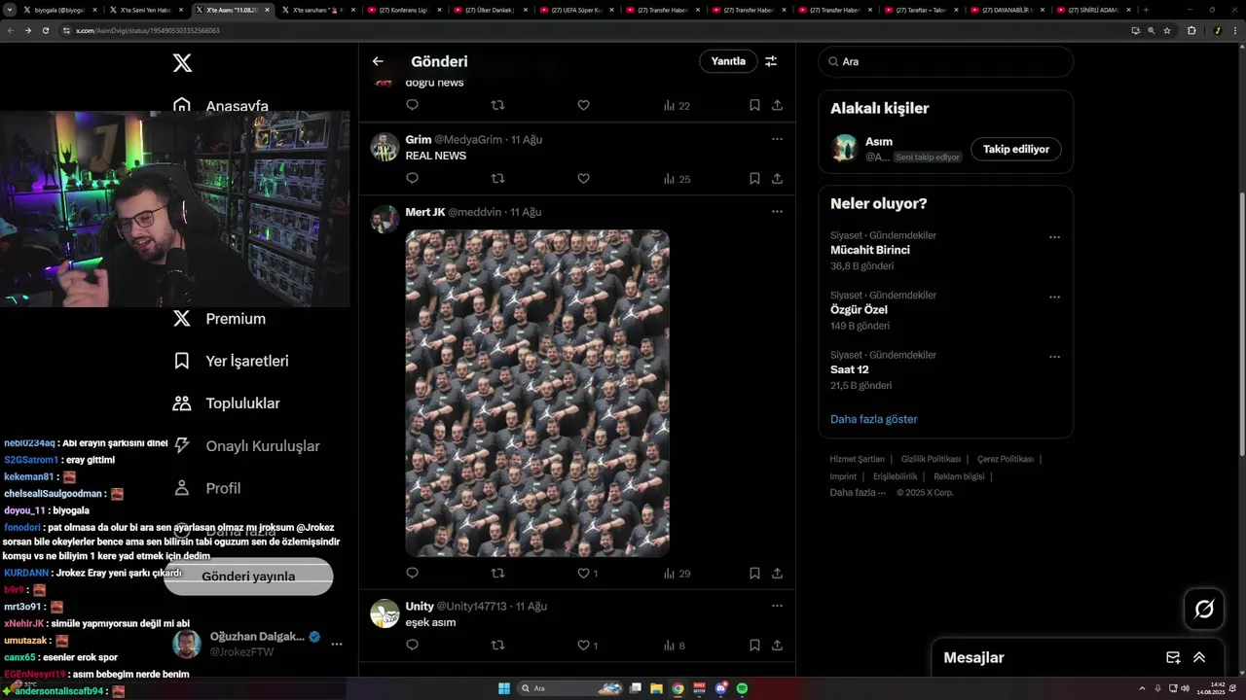Click Gönderi yayınla button
This screenshot has height=700, width=1246.
248,577
